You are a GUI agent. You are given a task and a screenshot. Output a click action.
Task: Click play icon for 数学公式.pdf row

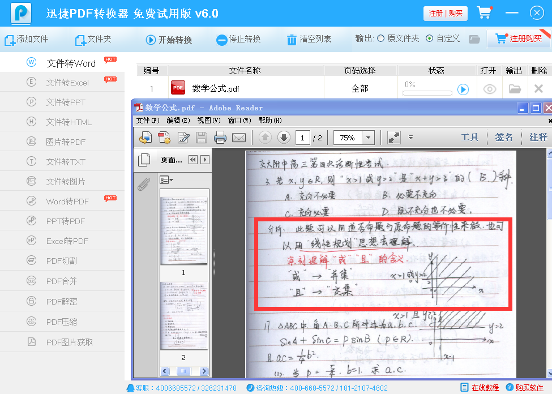(x=463, y=89)
